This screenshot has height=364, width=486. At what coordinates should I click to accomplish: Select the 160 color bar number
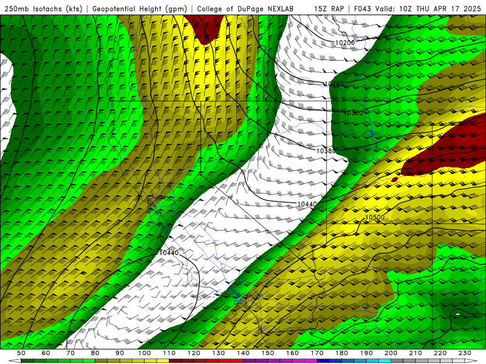click(292, 353)
